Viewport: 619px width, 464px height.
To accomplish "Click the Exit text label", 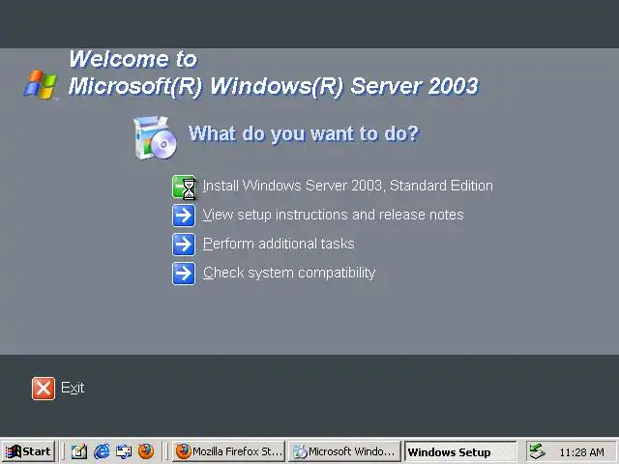I will (x=73, y=388).
